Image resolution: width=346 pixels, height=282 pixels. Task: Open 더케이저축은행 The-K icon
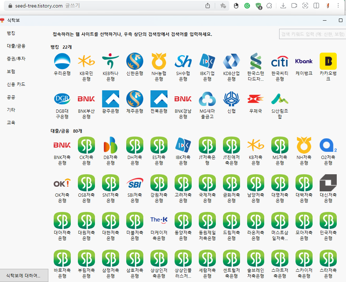pyautogui.click(x=159, y=220)
